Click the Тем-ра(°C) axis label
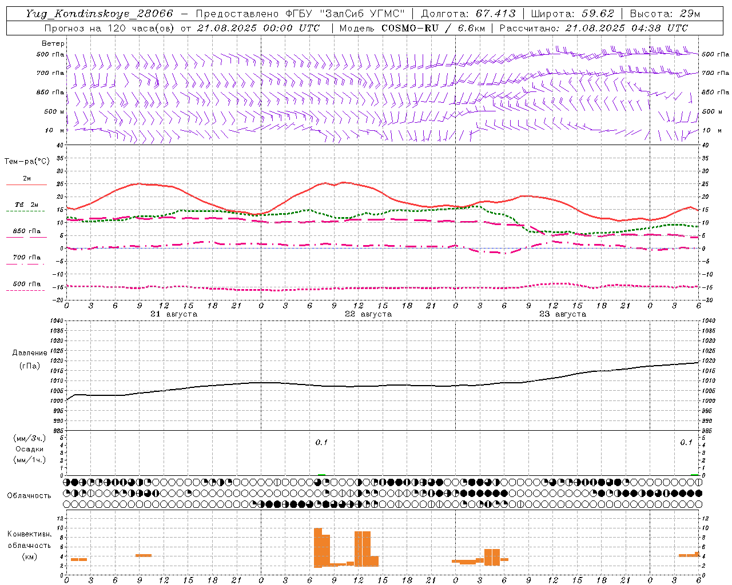This screenshot has width=732, height=585. click(27, 162)
